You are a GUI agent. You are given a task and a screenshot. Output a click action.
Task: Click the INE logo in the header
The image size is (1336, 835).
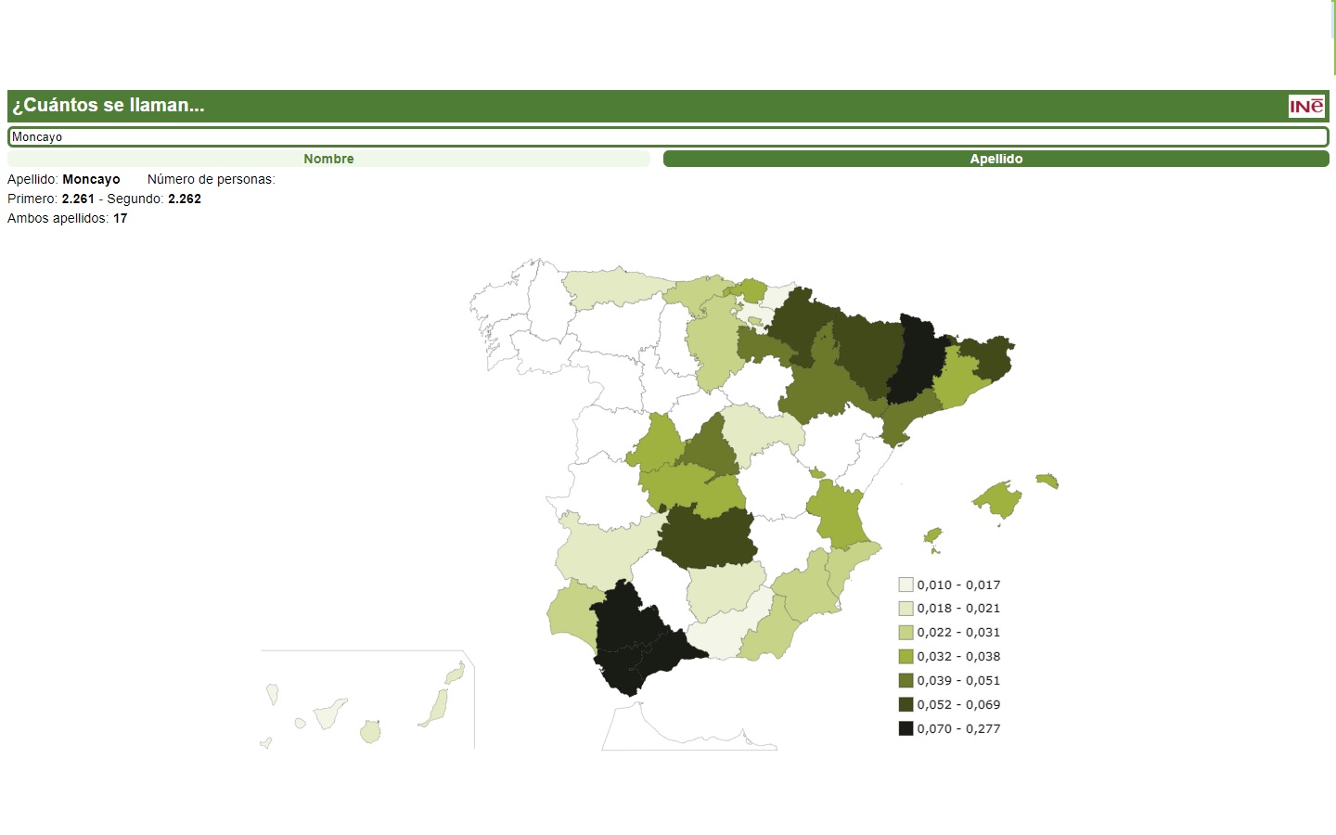[1306, 107]
